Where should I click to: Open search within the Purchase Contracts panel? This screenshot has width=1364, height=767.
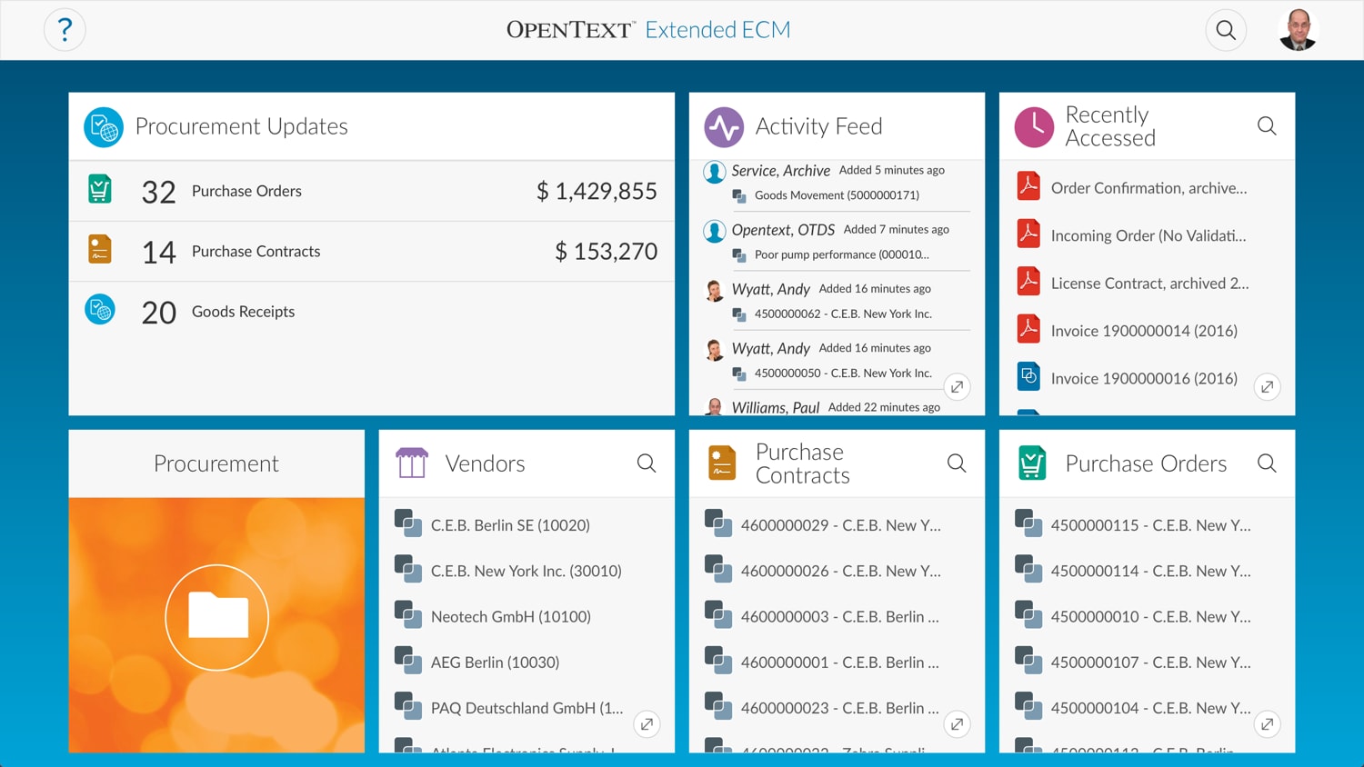(x=957, y=463)
